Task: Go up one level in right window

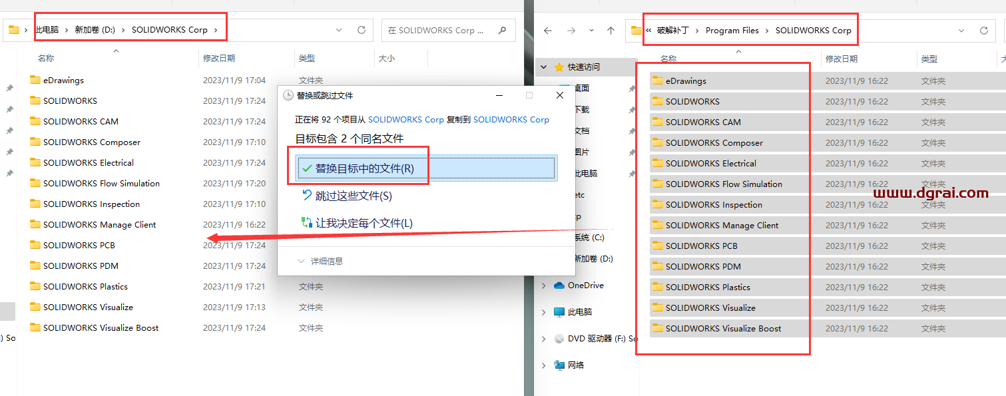Action: [611, 31]
